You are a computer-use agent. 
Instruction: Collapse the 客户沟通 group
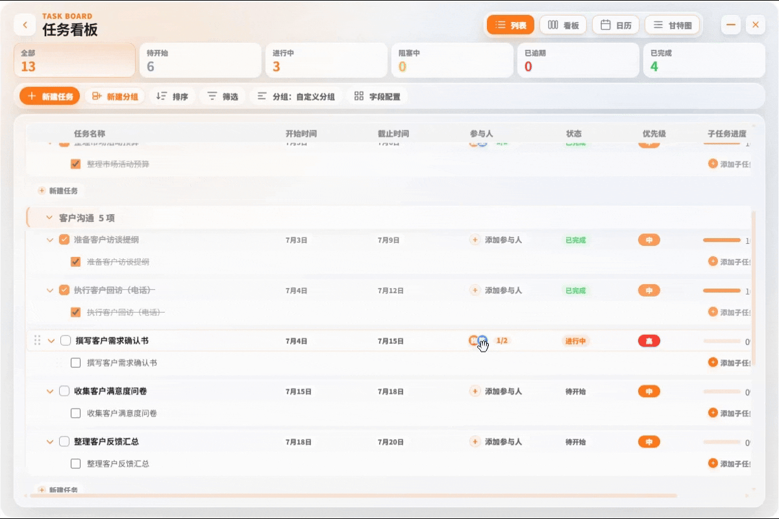[x=49, y=218]
